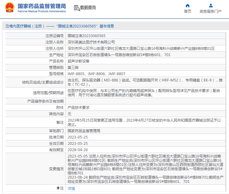Click the 审批部门 value 国家药品监督管理局
This screenshot has width=229, height=194.
[84, 131]
